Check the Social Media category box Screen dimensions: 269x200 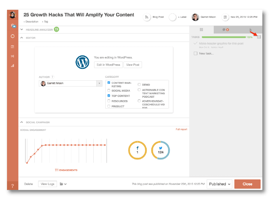109,90
